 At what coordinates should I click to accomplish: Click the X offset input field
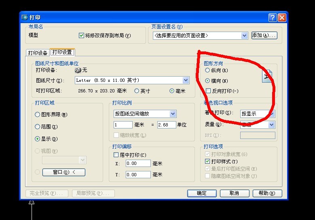[137, 164]
